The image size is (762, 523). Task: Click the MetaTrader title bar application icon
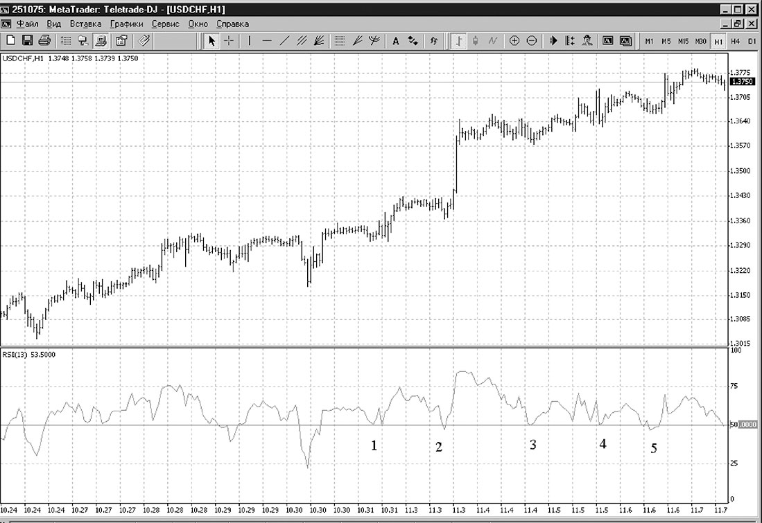click(5, 9)
